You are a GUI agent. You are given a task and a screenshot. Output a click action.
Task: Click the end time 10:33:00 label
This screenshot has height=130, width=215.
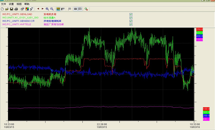[195, 124]
